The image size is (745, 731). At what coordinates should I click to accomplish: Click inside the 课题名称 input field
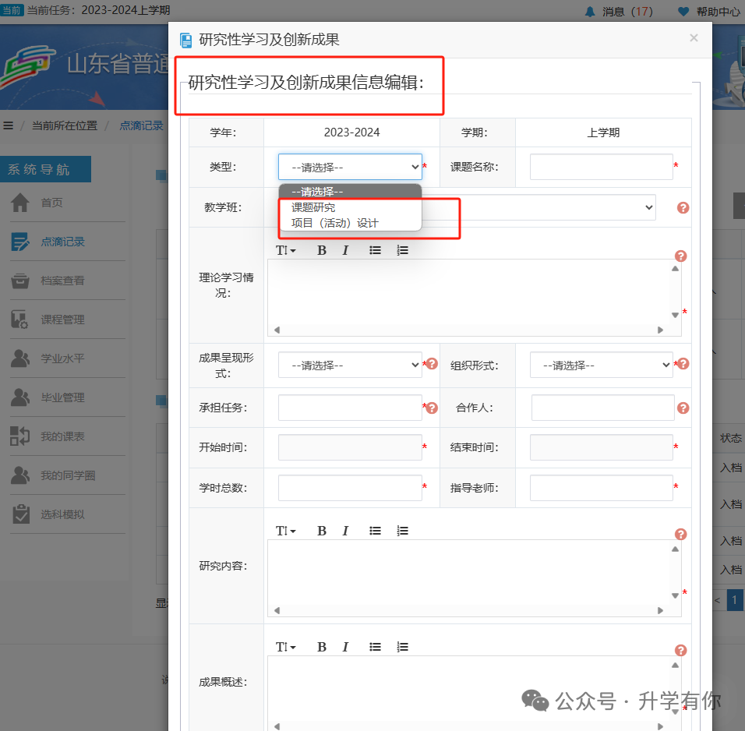[601, 166]
